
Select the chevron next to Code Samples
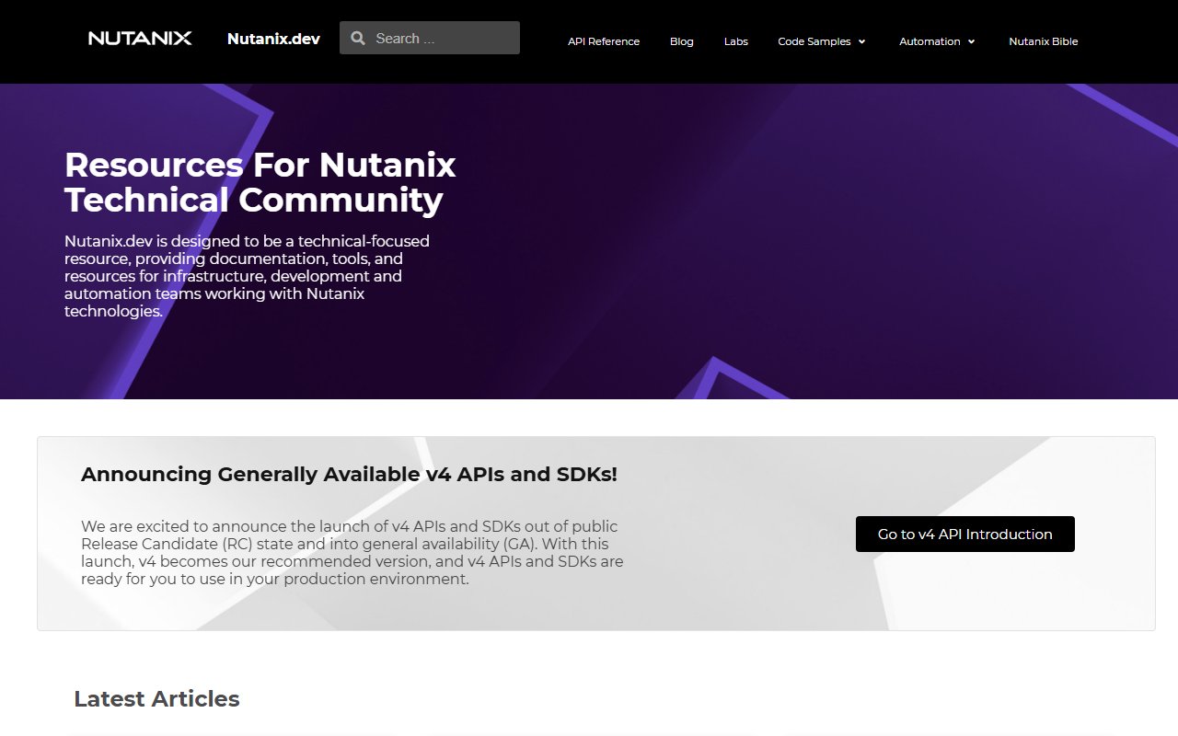tap(862, 41)
